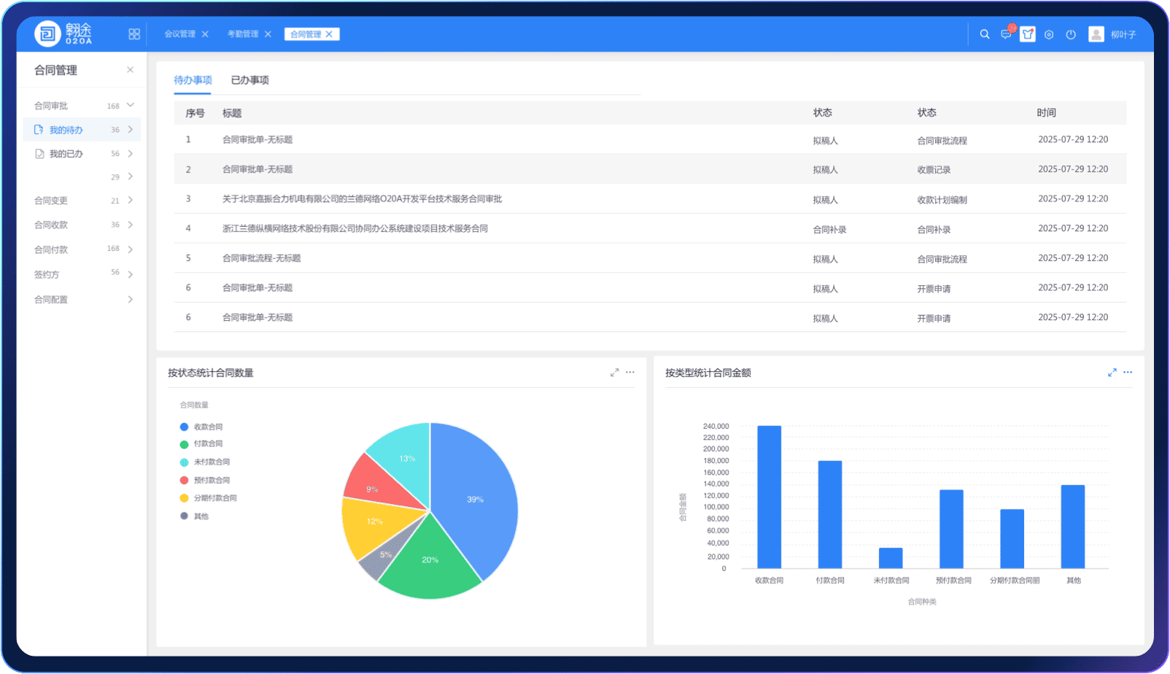Expand the contract count pie chart
The height and width of the screenshot is (674, 1170).
coord(614,373)
